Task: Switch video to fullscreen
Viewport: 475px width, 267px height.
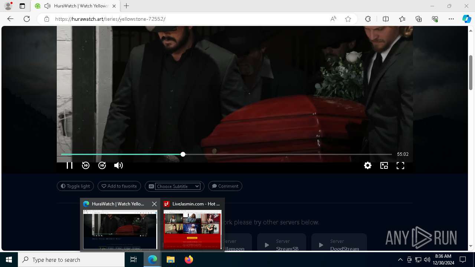Action: tap(400, 165)
